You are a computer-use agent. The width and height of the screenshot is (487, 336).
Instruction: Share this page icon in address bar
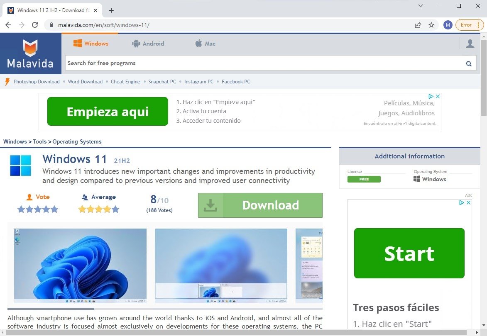418,25
